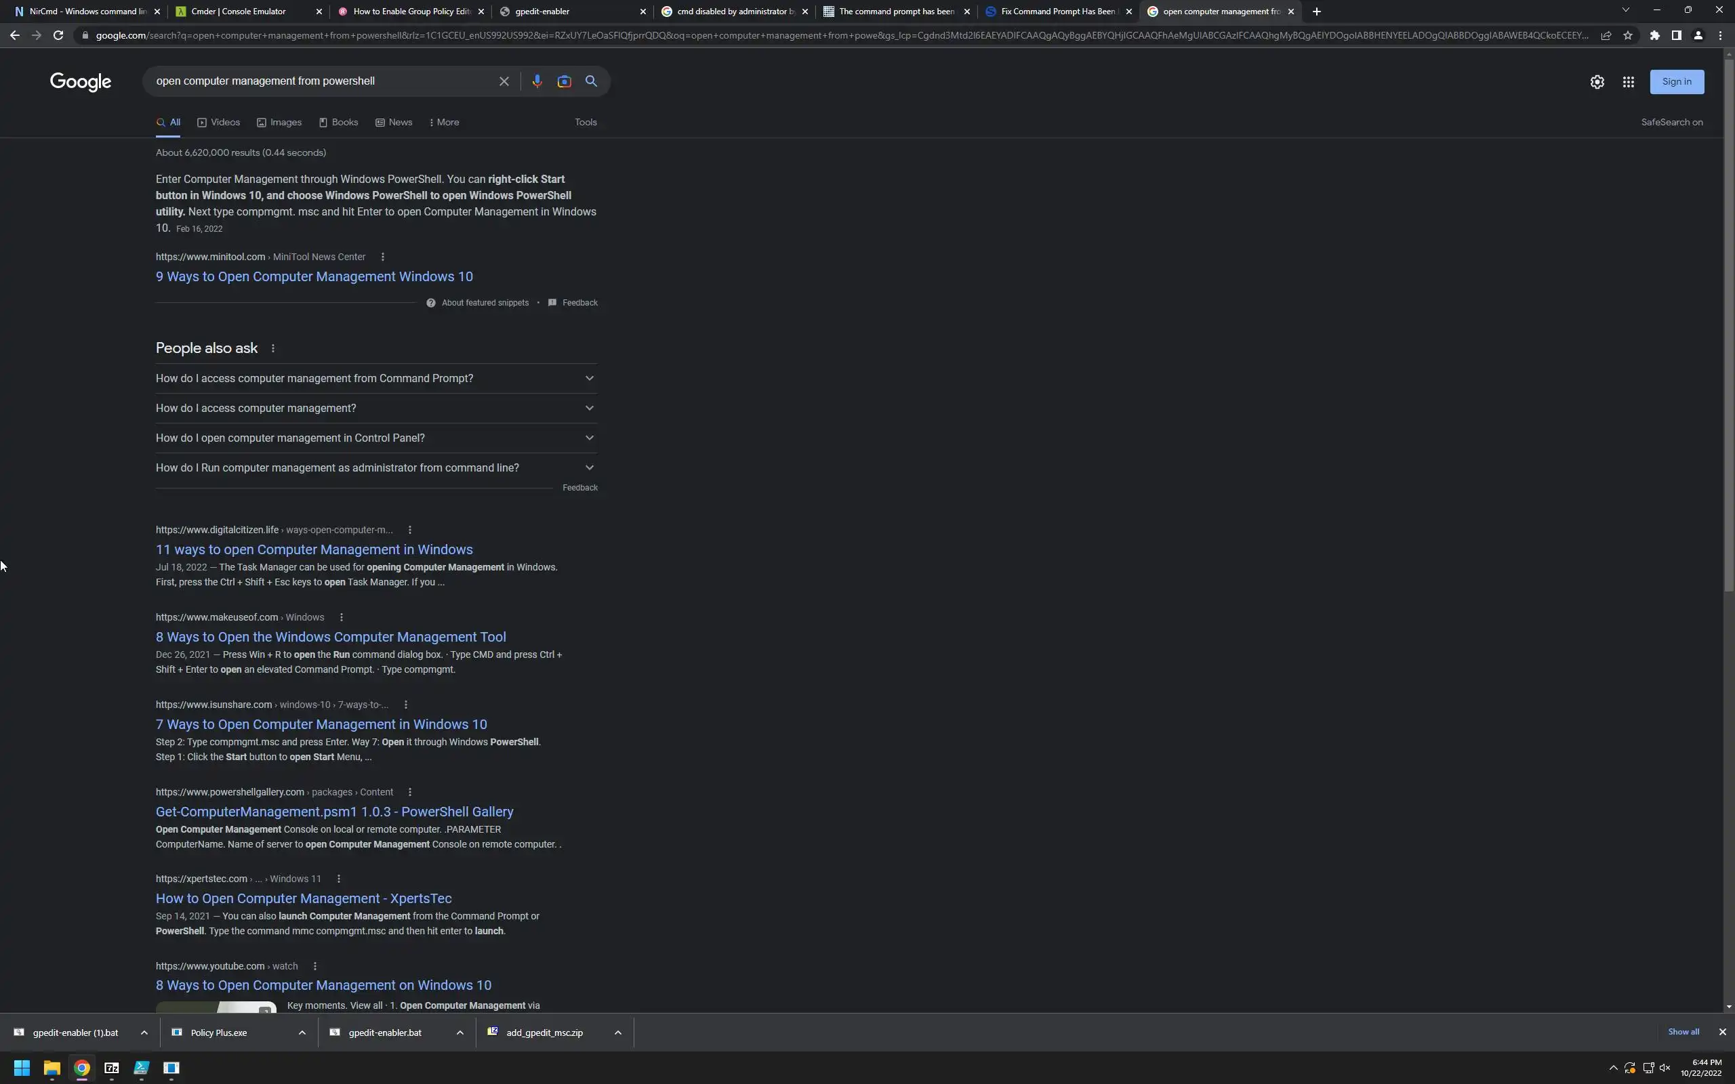Click the Sign in button
This screenshot has width=1735, height=1084.
click(1676, 82)
